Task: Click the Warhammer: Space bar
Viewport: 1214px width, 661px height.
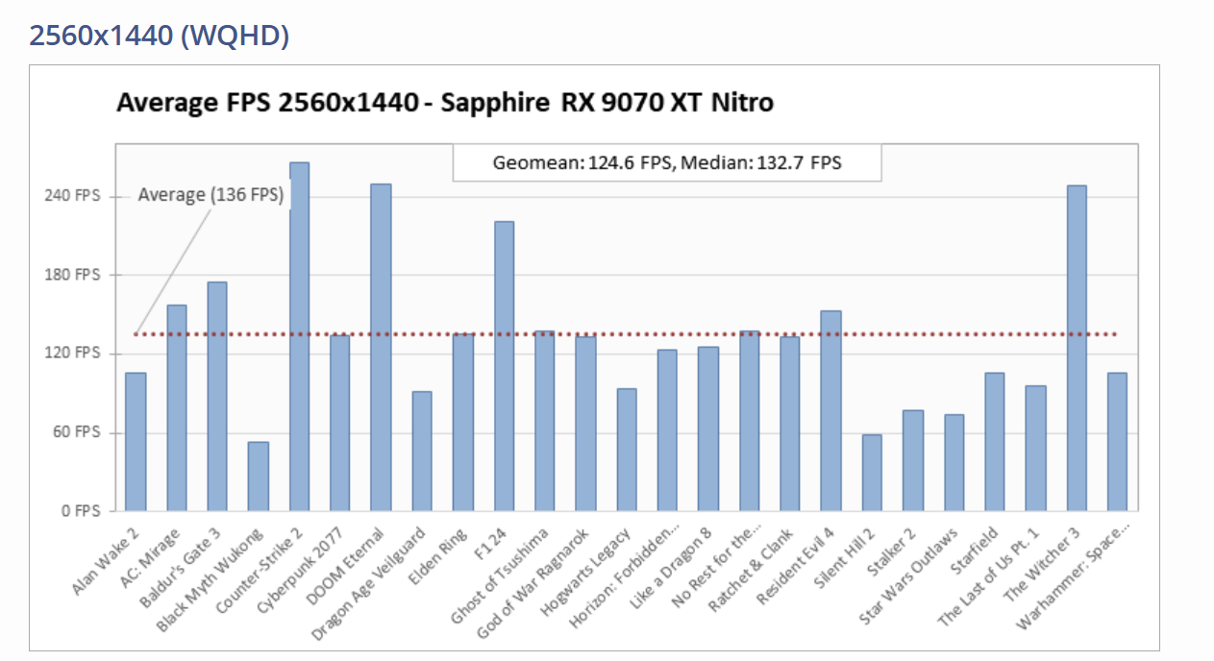Action: point(1118,442)
